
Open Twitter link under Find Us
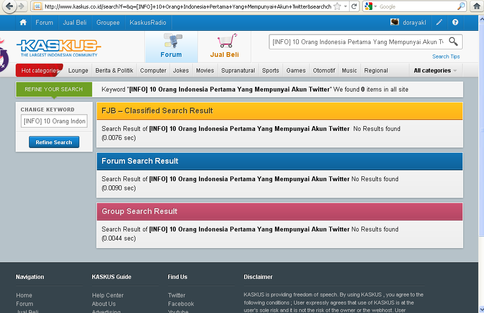coord(177,295)
